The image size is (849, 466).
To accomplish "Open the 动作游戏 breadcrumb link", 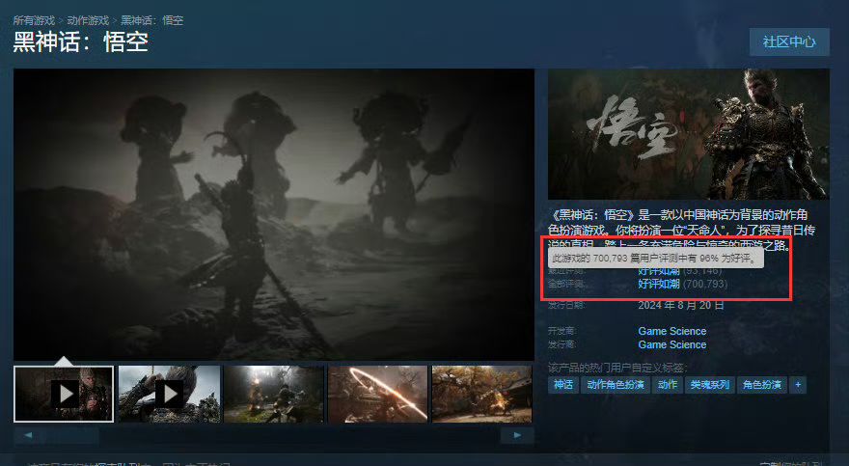I will [88, 20].
